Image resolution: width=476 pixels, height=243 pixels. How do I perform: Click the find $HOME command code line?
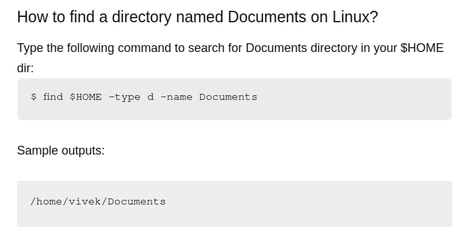tap(144, 97)
